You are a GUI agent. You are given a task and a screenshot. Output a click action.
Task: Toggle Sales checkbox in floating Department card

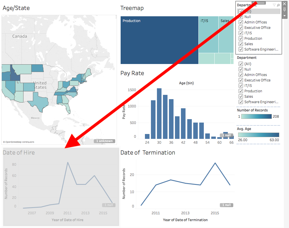[x=241, y=44]
